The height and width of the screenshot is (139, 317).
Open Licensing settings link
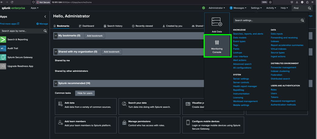tap(238, 98)
